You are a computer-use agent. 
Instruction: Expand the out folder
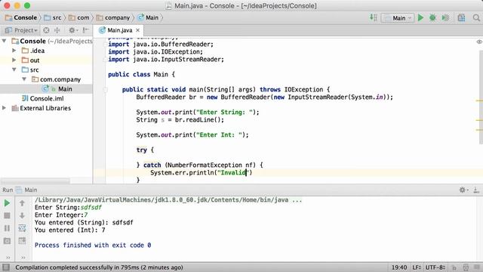coord(14,60)
